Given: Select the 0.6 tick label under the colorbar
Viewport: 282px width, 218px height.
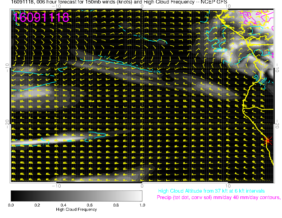Looking at the screenshot, I should [x=89, y=205].
